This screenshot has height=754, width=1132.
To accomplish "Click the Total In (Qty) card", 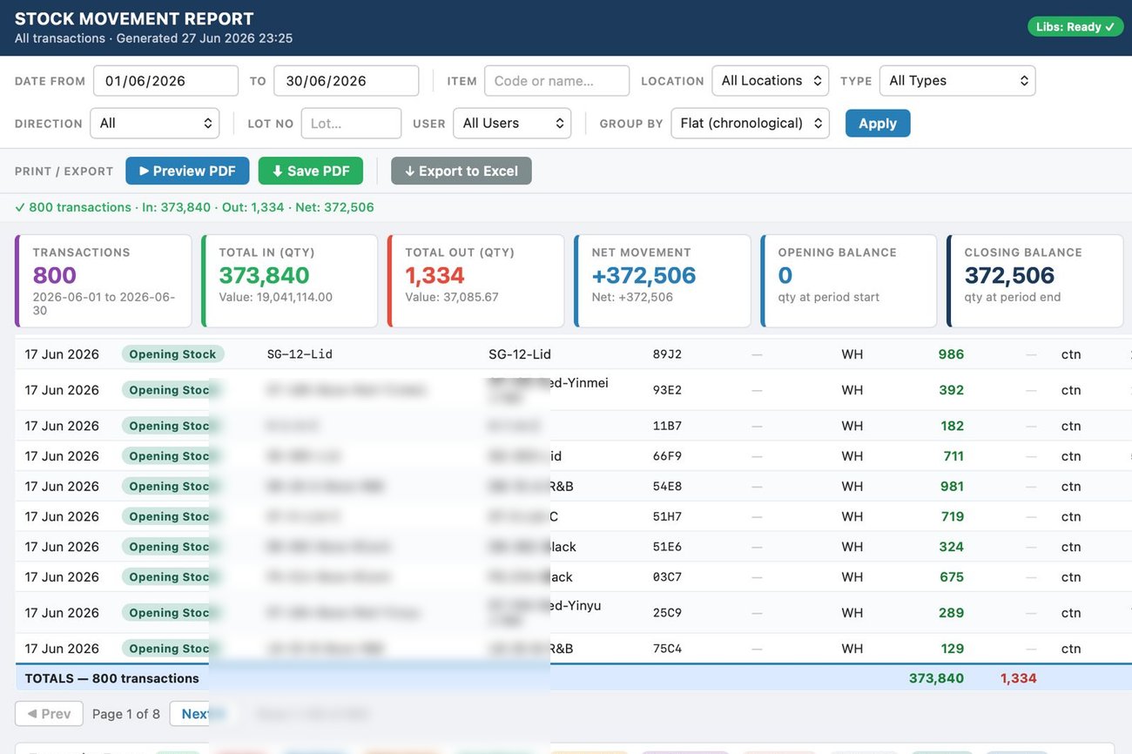I will click(x=290, y=281).
